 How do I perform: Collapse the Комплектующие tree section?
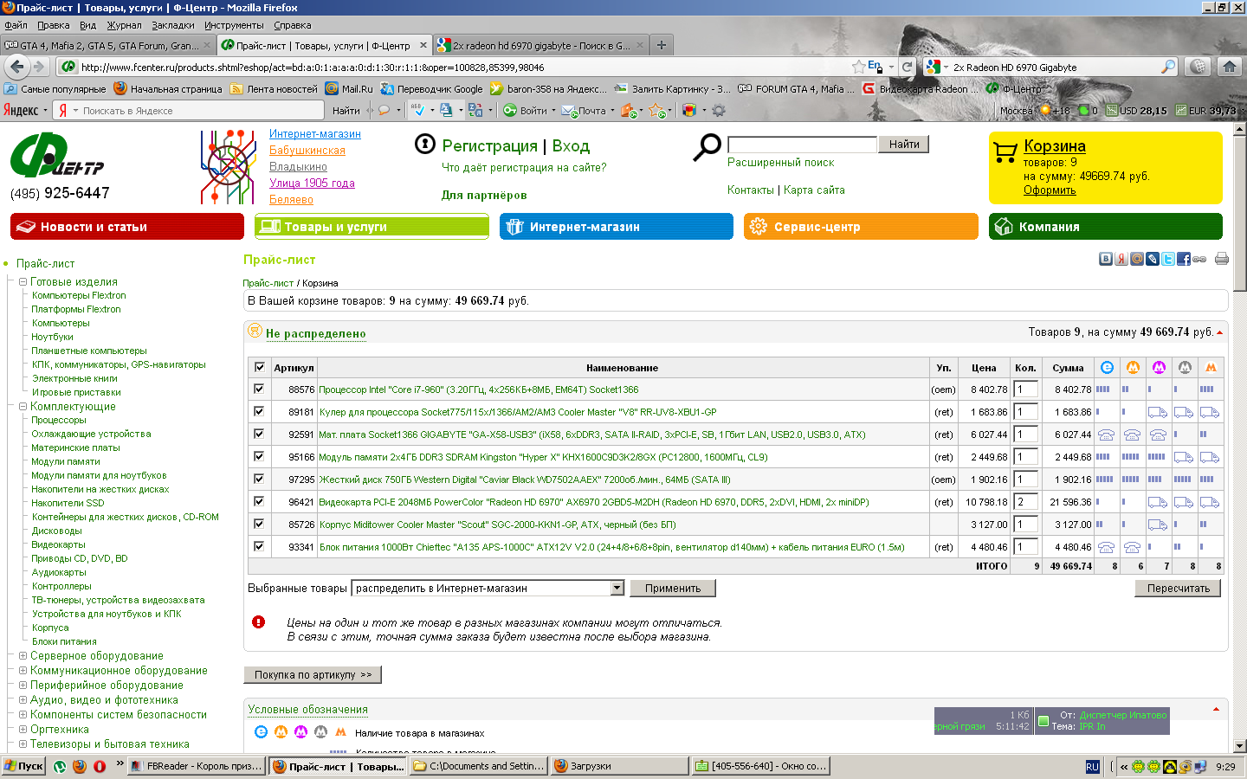(23, 406)
